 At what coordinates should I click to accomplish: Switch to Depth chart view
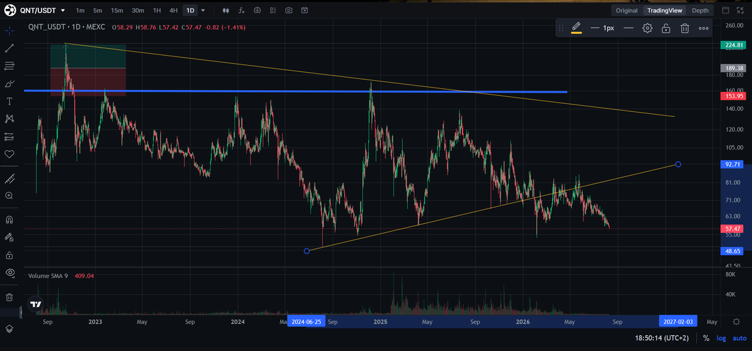point(700,10)
